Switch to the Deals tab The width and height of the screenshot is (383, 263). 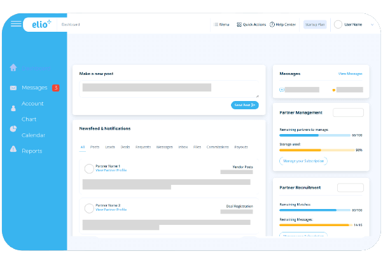pyautogui.click(x=125, y=147)
